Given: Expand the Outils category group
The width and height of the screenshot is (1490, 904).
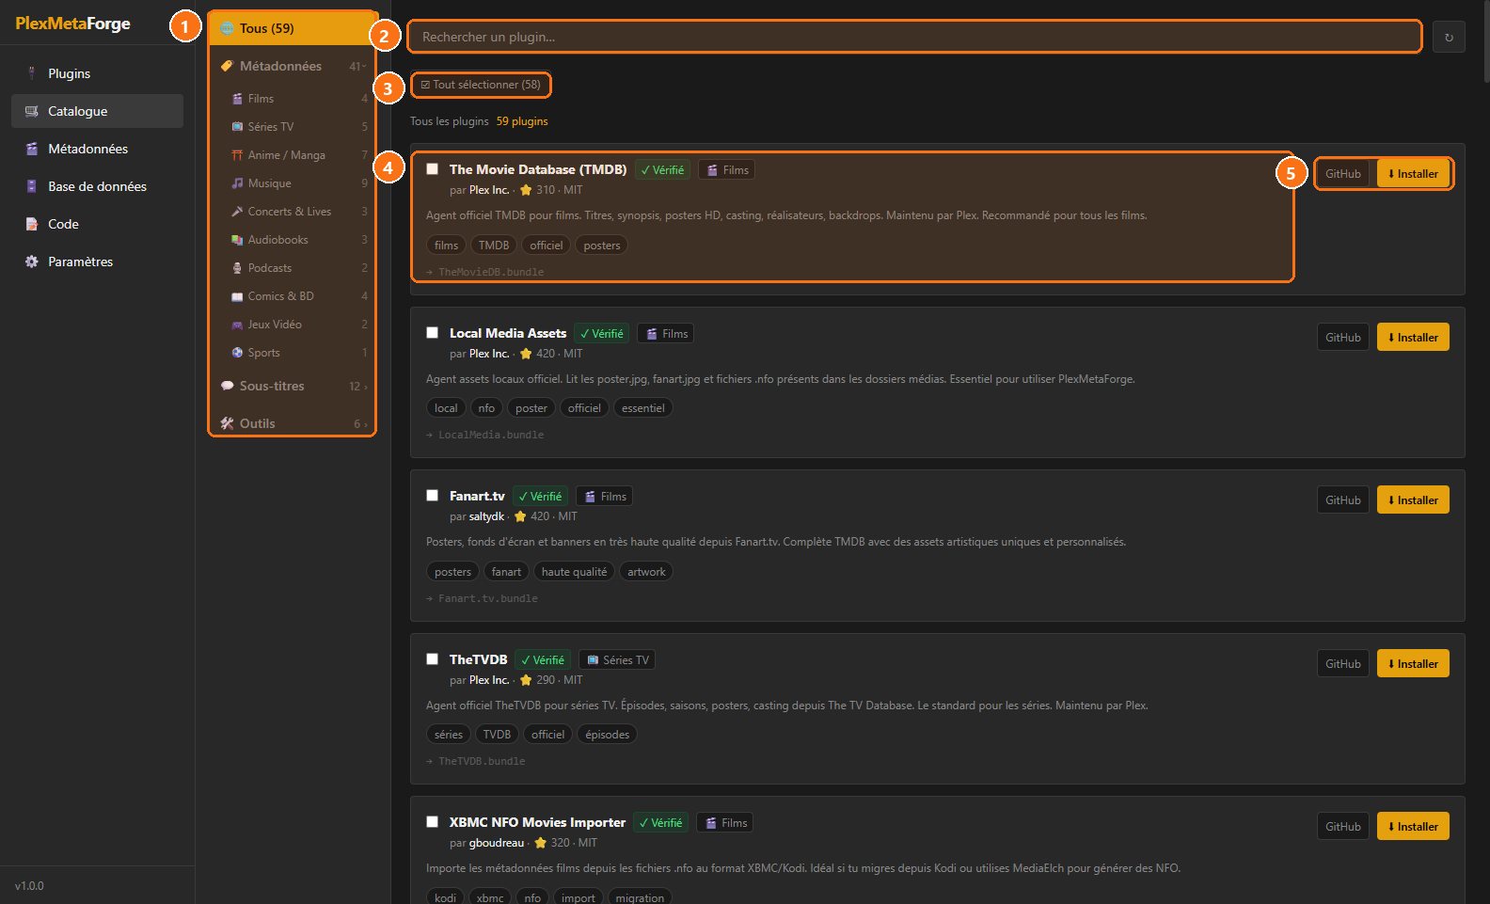Looking at the screenshot, I should tap(293, 423).
